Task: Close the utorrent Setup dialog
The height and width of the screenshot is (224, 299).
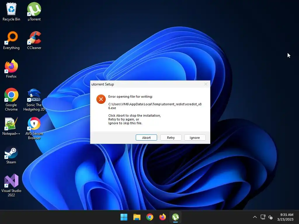Action: tap(206, 84)
